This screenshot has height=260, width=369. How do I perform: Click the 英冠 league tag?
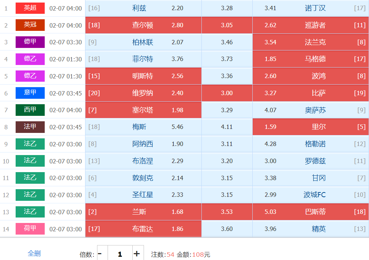click(30, 25)
